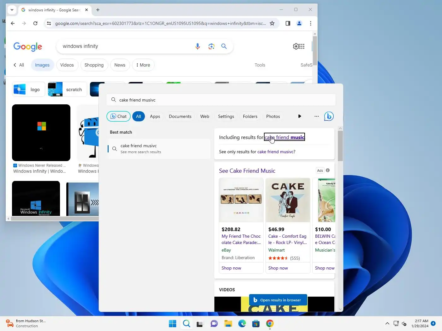Click the Chrome back arrow
Viewport: 442px width, 331px height.
[13, 23]
